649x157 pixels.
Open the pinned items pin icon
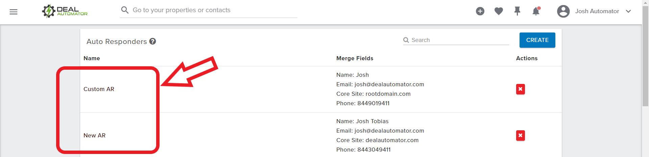pos(517,11)
